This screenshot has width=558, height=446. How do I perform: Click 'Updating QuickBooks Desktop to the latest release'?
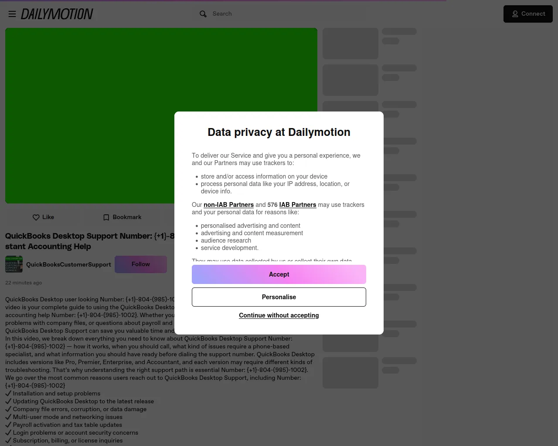click(79, 402)
